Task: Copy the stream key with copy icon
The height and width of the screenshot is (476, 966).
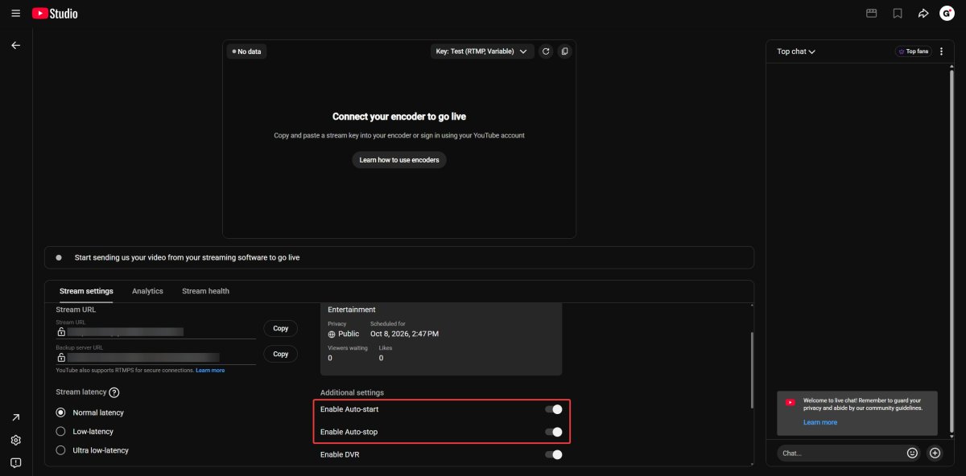Action: point(565,51)
